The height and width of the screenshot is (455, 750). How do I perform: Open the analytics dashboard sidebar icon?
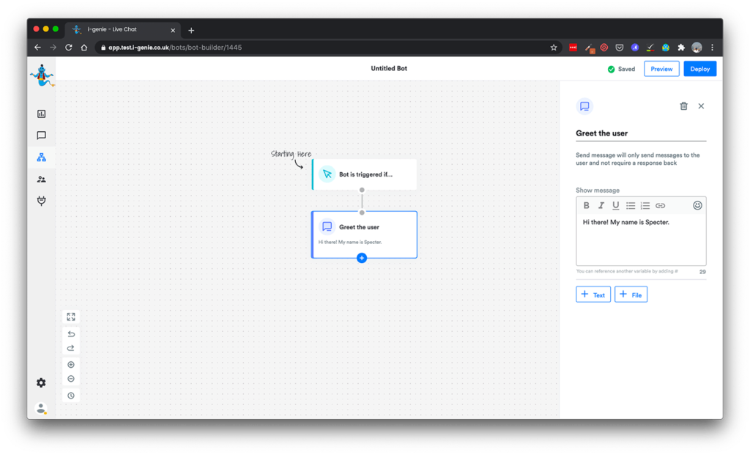pos(41,114)
